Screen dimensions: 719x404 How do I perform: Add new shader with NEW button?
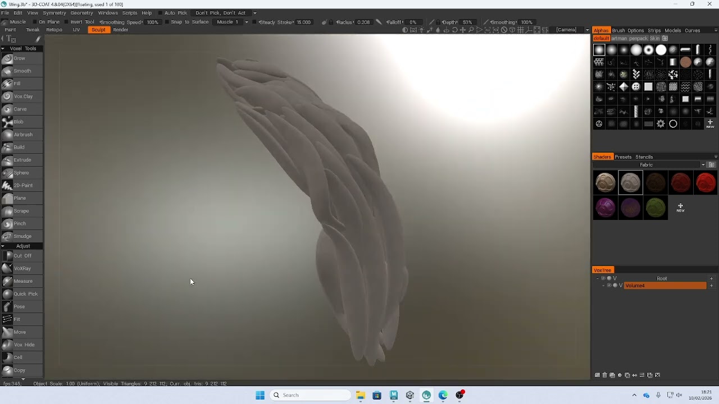680,208
